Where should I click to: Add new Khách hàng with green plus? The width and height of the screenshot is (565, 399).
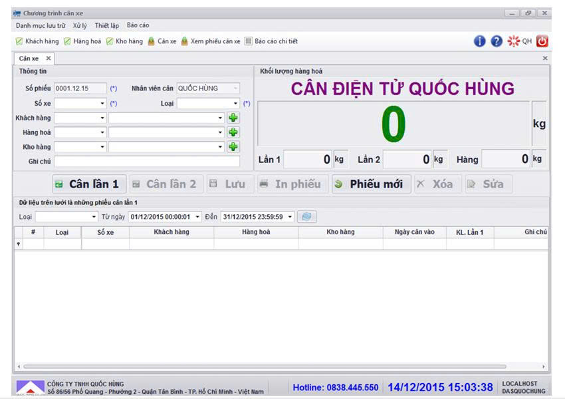pyautogui.click(x=233, y=118)
